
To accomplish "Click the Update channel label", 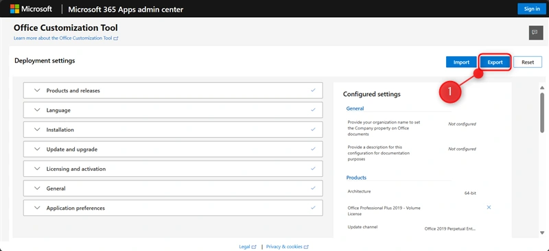I will (362, 227).
